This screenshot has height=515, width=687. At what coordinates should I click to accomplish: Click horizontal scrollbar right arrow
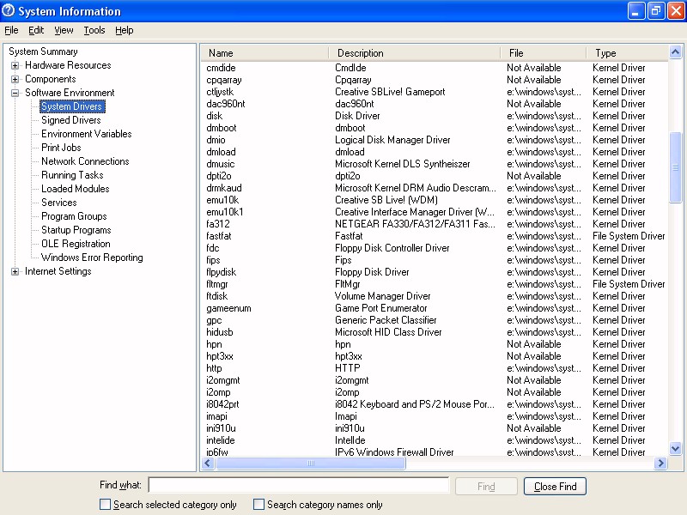pyautogui.click(x=661, y=463)
